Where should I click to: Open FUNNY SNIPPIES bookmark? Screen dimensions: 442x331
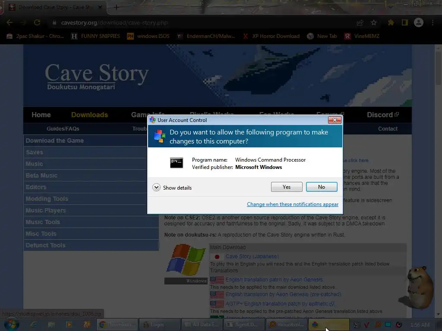[95, 36]
